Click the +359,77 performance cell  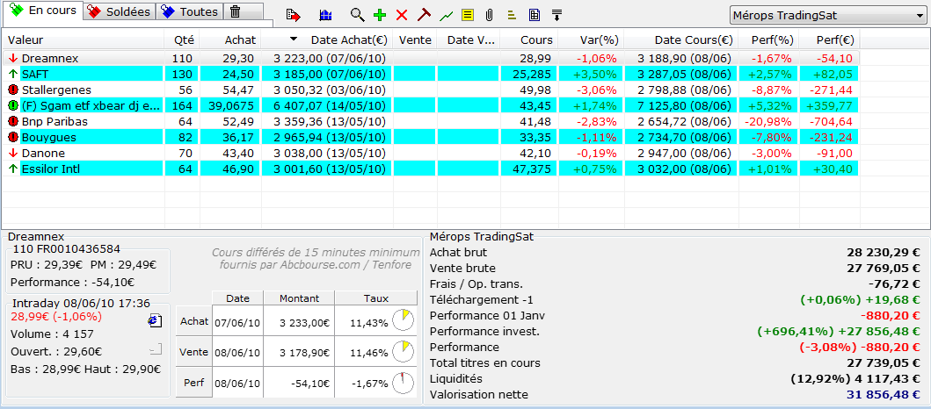830,105
